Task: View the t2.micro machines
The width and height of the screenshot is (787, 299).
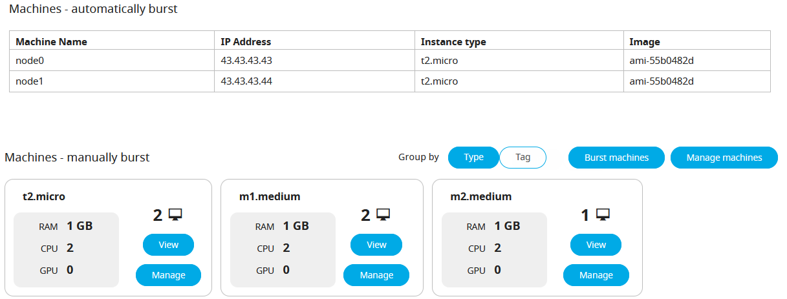Action: click(x=168, y=245)
